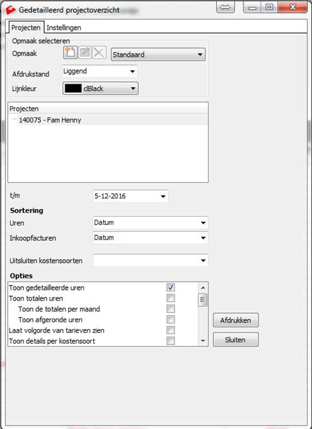The height and width of the screenshot is (429, 312).
Task: Click the new Opmaak layout icon
Action: click(x=70, y=52)
